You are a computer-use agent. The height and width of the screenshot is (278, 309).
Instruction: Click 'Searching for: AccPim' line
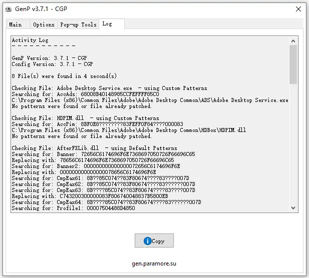[97, 124]
